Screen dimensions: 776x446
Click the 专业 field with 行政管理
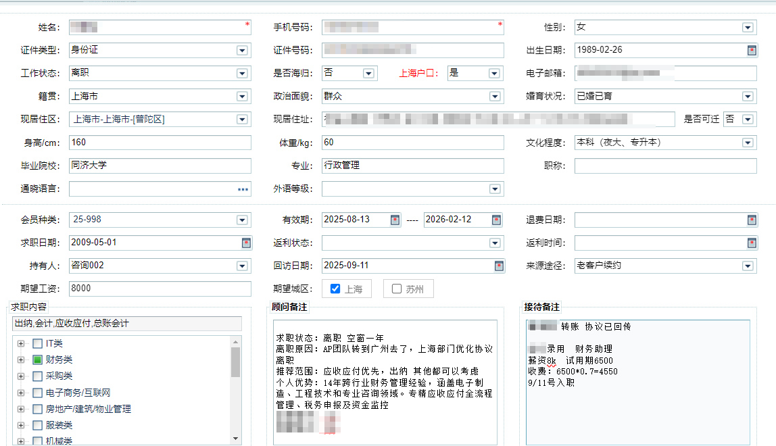tap(413, 166)
